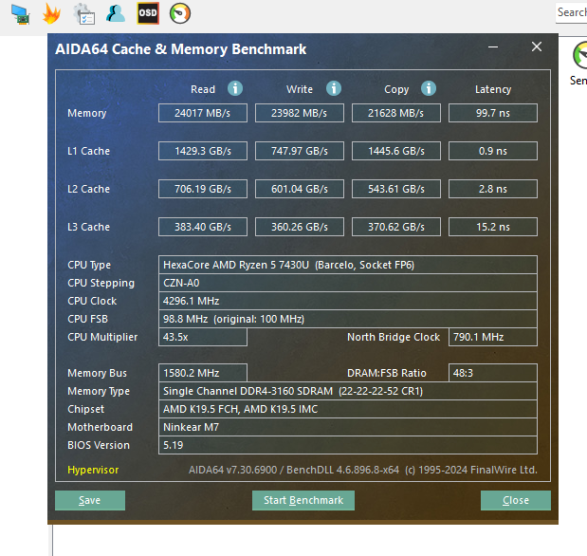Click the Hypervisor label text

click(93, 470)
